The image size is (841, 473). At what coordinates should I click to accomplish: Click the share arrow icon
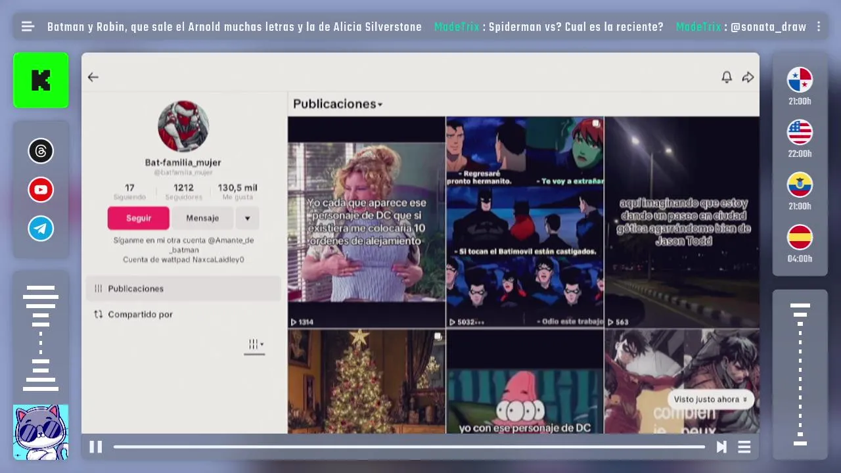point(748,77)
